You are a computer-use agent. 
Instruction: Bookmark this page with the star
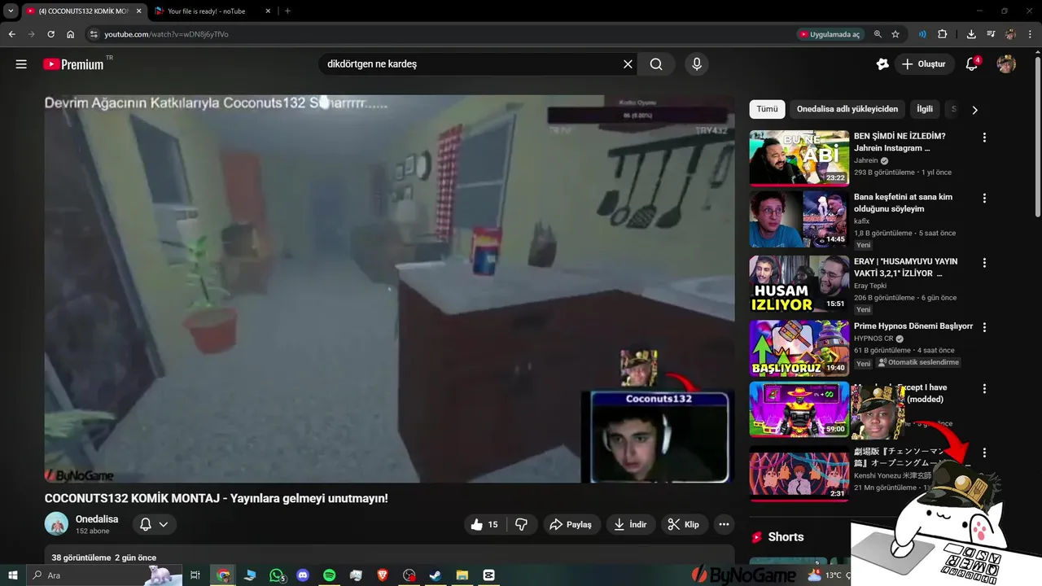tap(895, 34)
